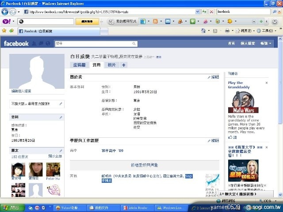Click Peter Hu friend thumbnail
The height and width of the screenshot is (212, 283).
pos(53,170)
